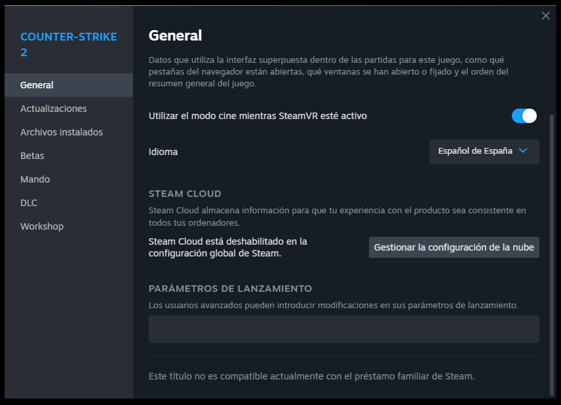Select the highlighted General sidebar entry
The image size is (561, 405).
pyautogui.click(x=37, y=84)
